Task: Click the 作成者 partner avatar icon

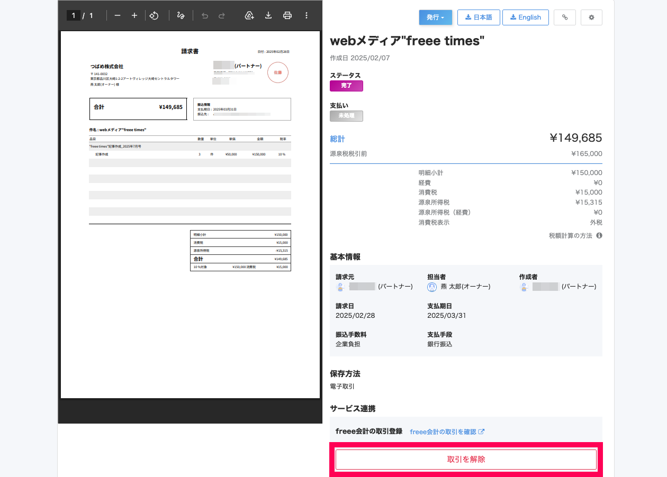Action: click(524, 287)
